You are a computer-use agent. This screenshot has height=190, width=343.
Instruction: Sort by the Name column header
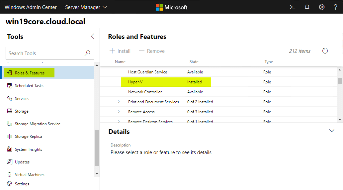coord(120,62)
